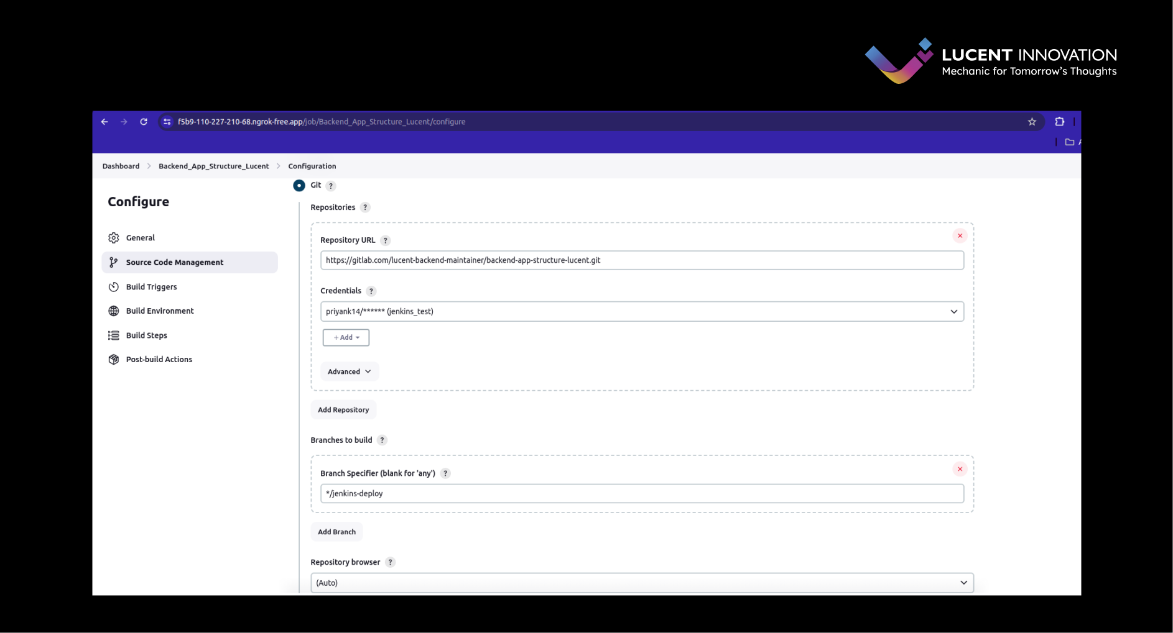Open the Credentials dropdown
The width and height of the screenshot is (1173, 633).
click(x=642, y=311)
